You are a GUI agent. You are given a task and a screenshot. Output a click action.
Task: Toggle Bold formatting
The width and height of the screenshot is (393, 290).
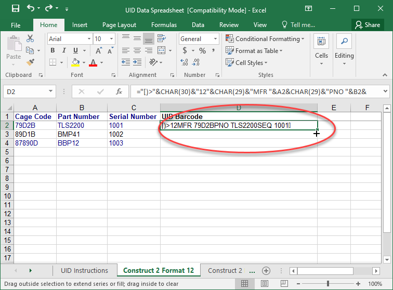click(51, 51)
